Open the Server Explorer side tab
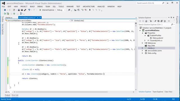Image resolution: width=180 pixels, height=101 pixels. [x=3, y=29]
